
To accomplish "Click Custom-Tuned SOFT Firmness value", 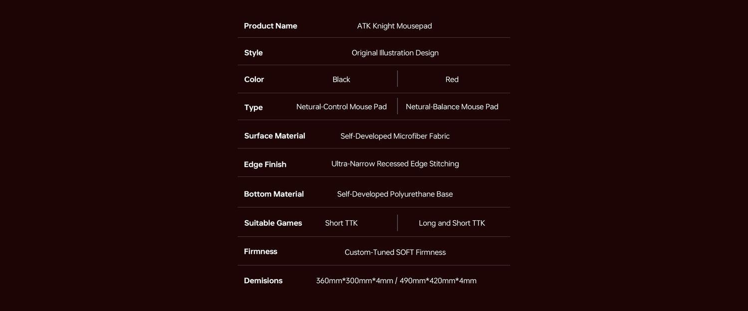I will (395, 252).
